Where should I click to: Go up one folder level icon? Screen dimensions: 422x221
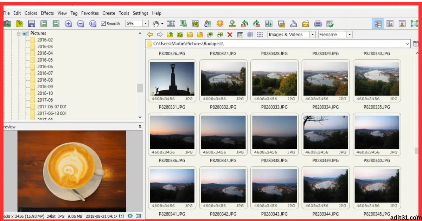170,34
